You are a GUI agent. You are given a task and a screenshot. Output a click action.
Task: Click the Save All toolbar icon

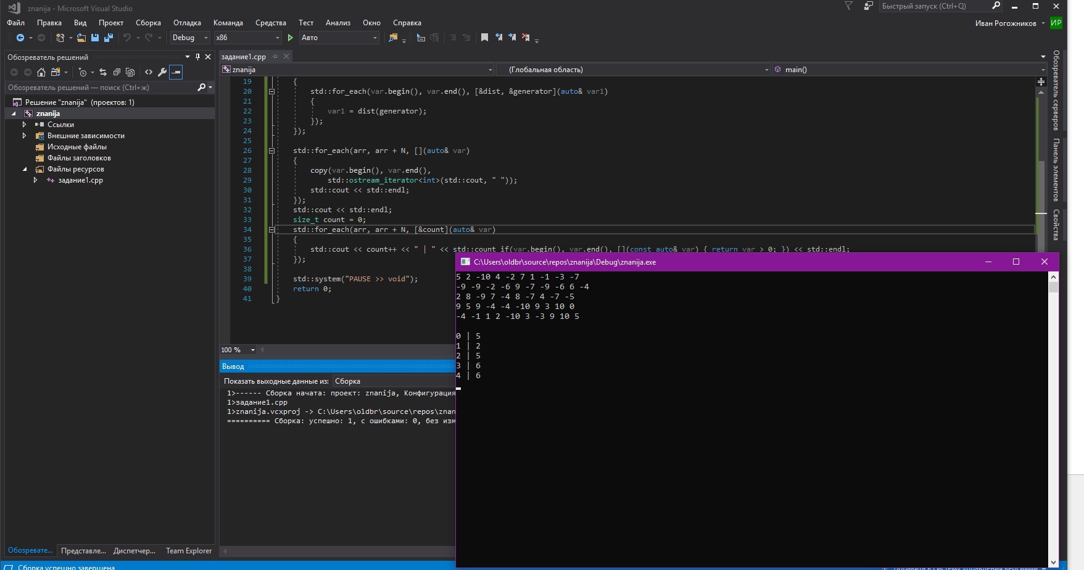click(x=109, y=38)
